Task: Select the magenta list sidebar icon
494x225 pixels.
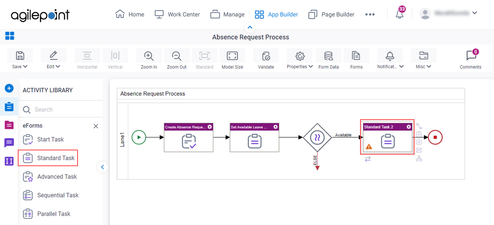Action: pyautogui.click(x=9, y=125)
